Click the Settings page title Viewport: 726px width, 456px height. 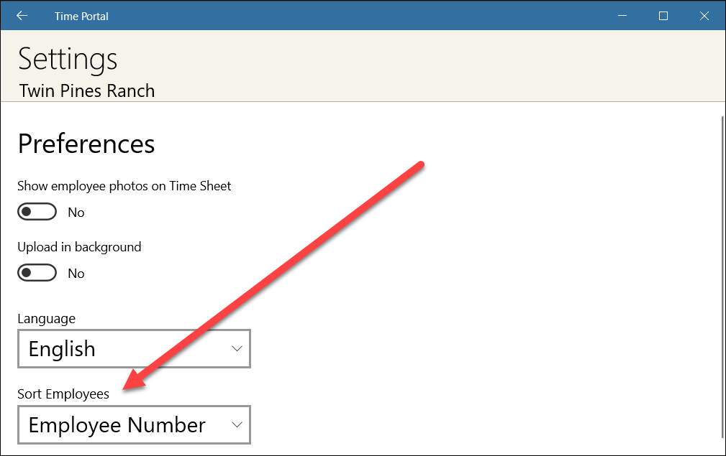[x=68, y=60]
